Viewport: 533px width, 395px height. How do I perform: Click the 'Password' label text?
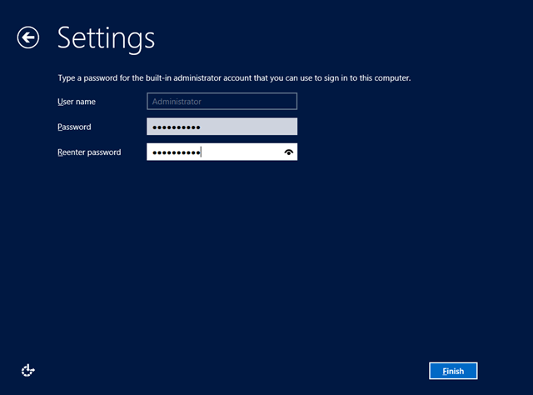click(74, 127)
